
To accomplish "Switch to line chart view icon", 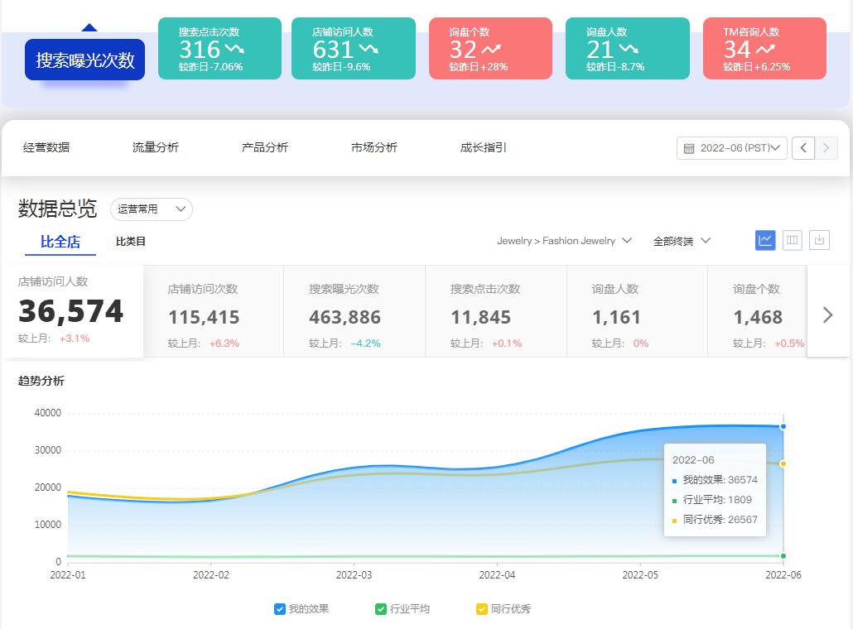I will click(x=765, y=240).
